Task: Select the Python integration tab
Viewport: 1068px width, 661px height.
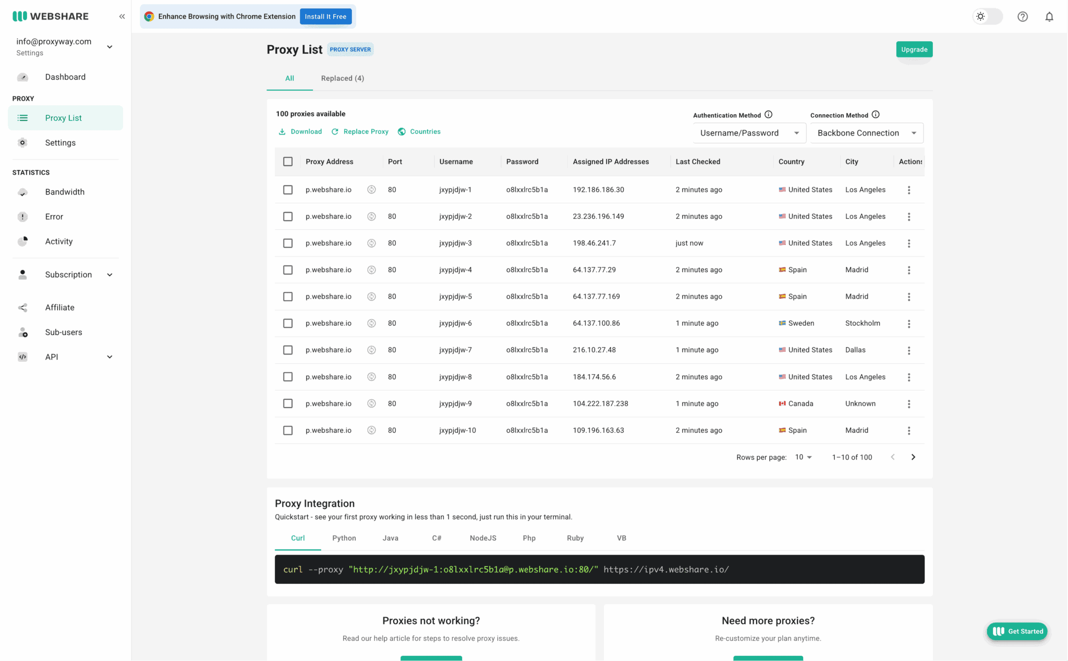Action: point(344,537)
